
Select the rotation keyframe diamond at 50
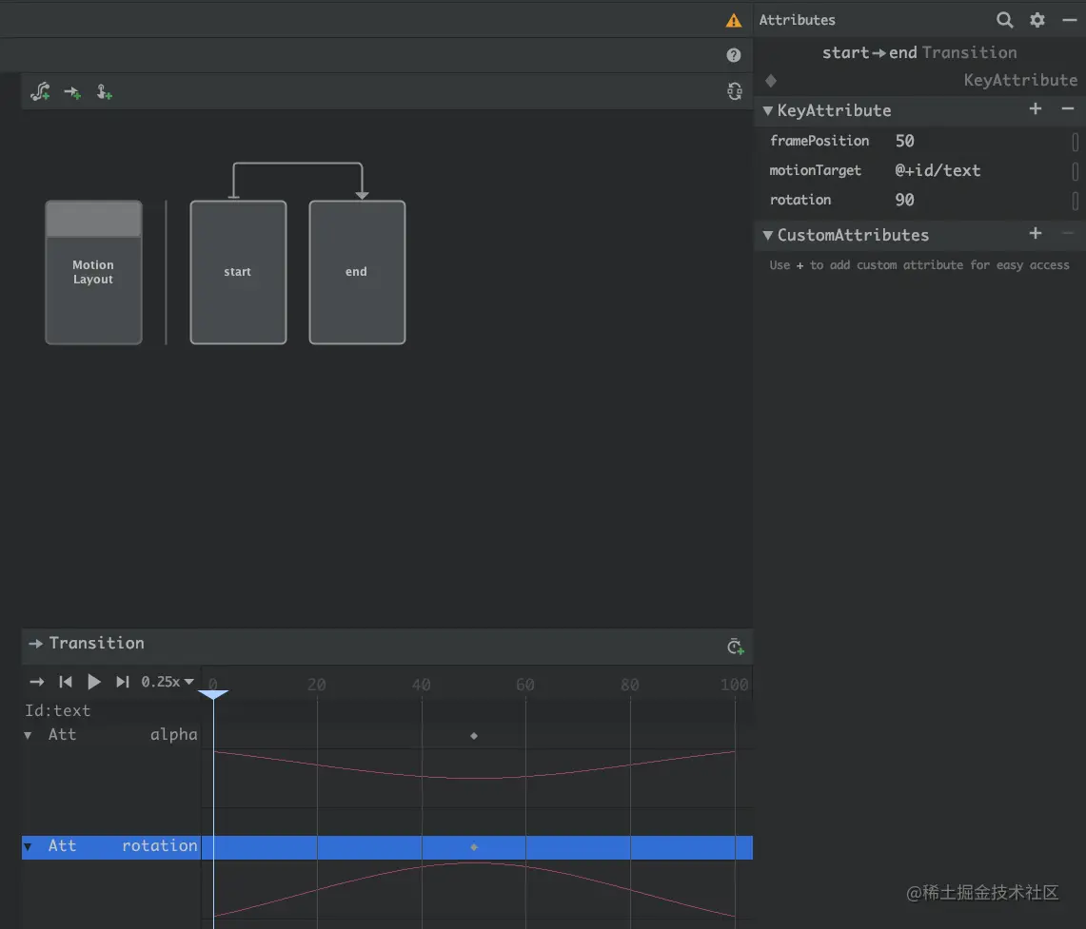(x=474, y=846)
